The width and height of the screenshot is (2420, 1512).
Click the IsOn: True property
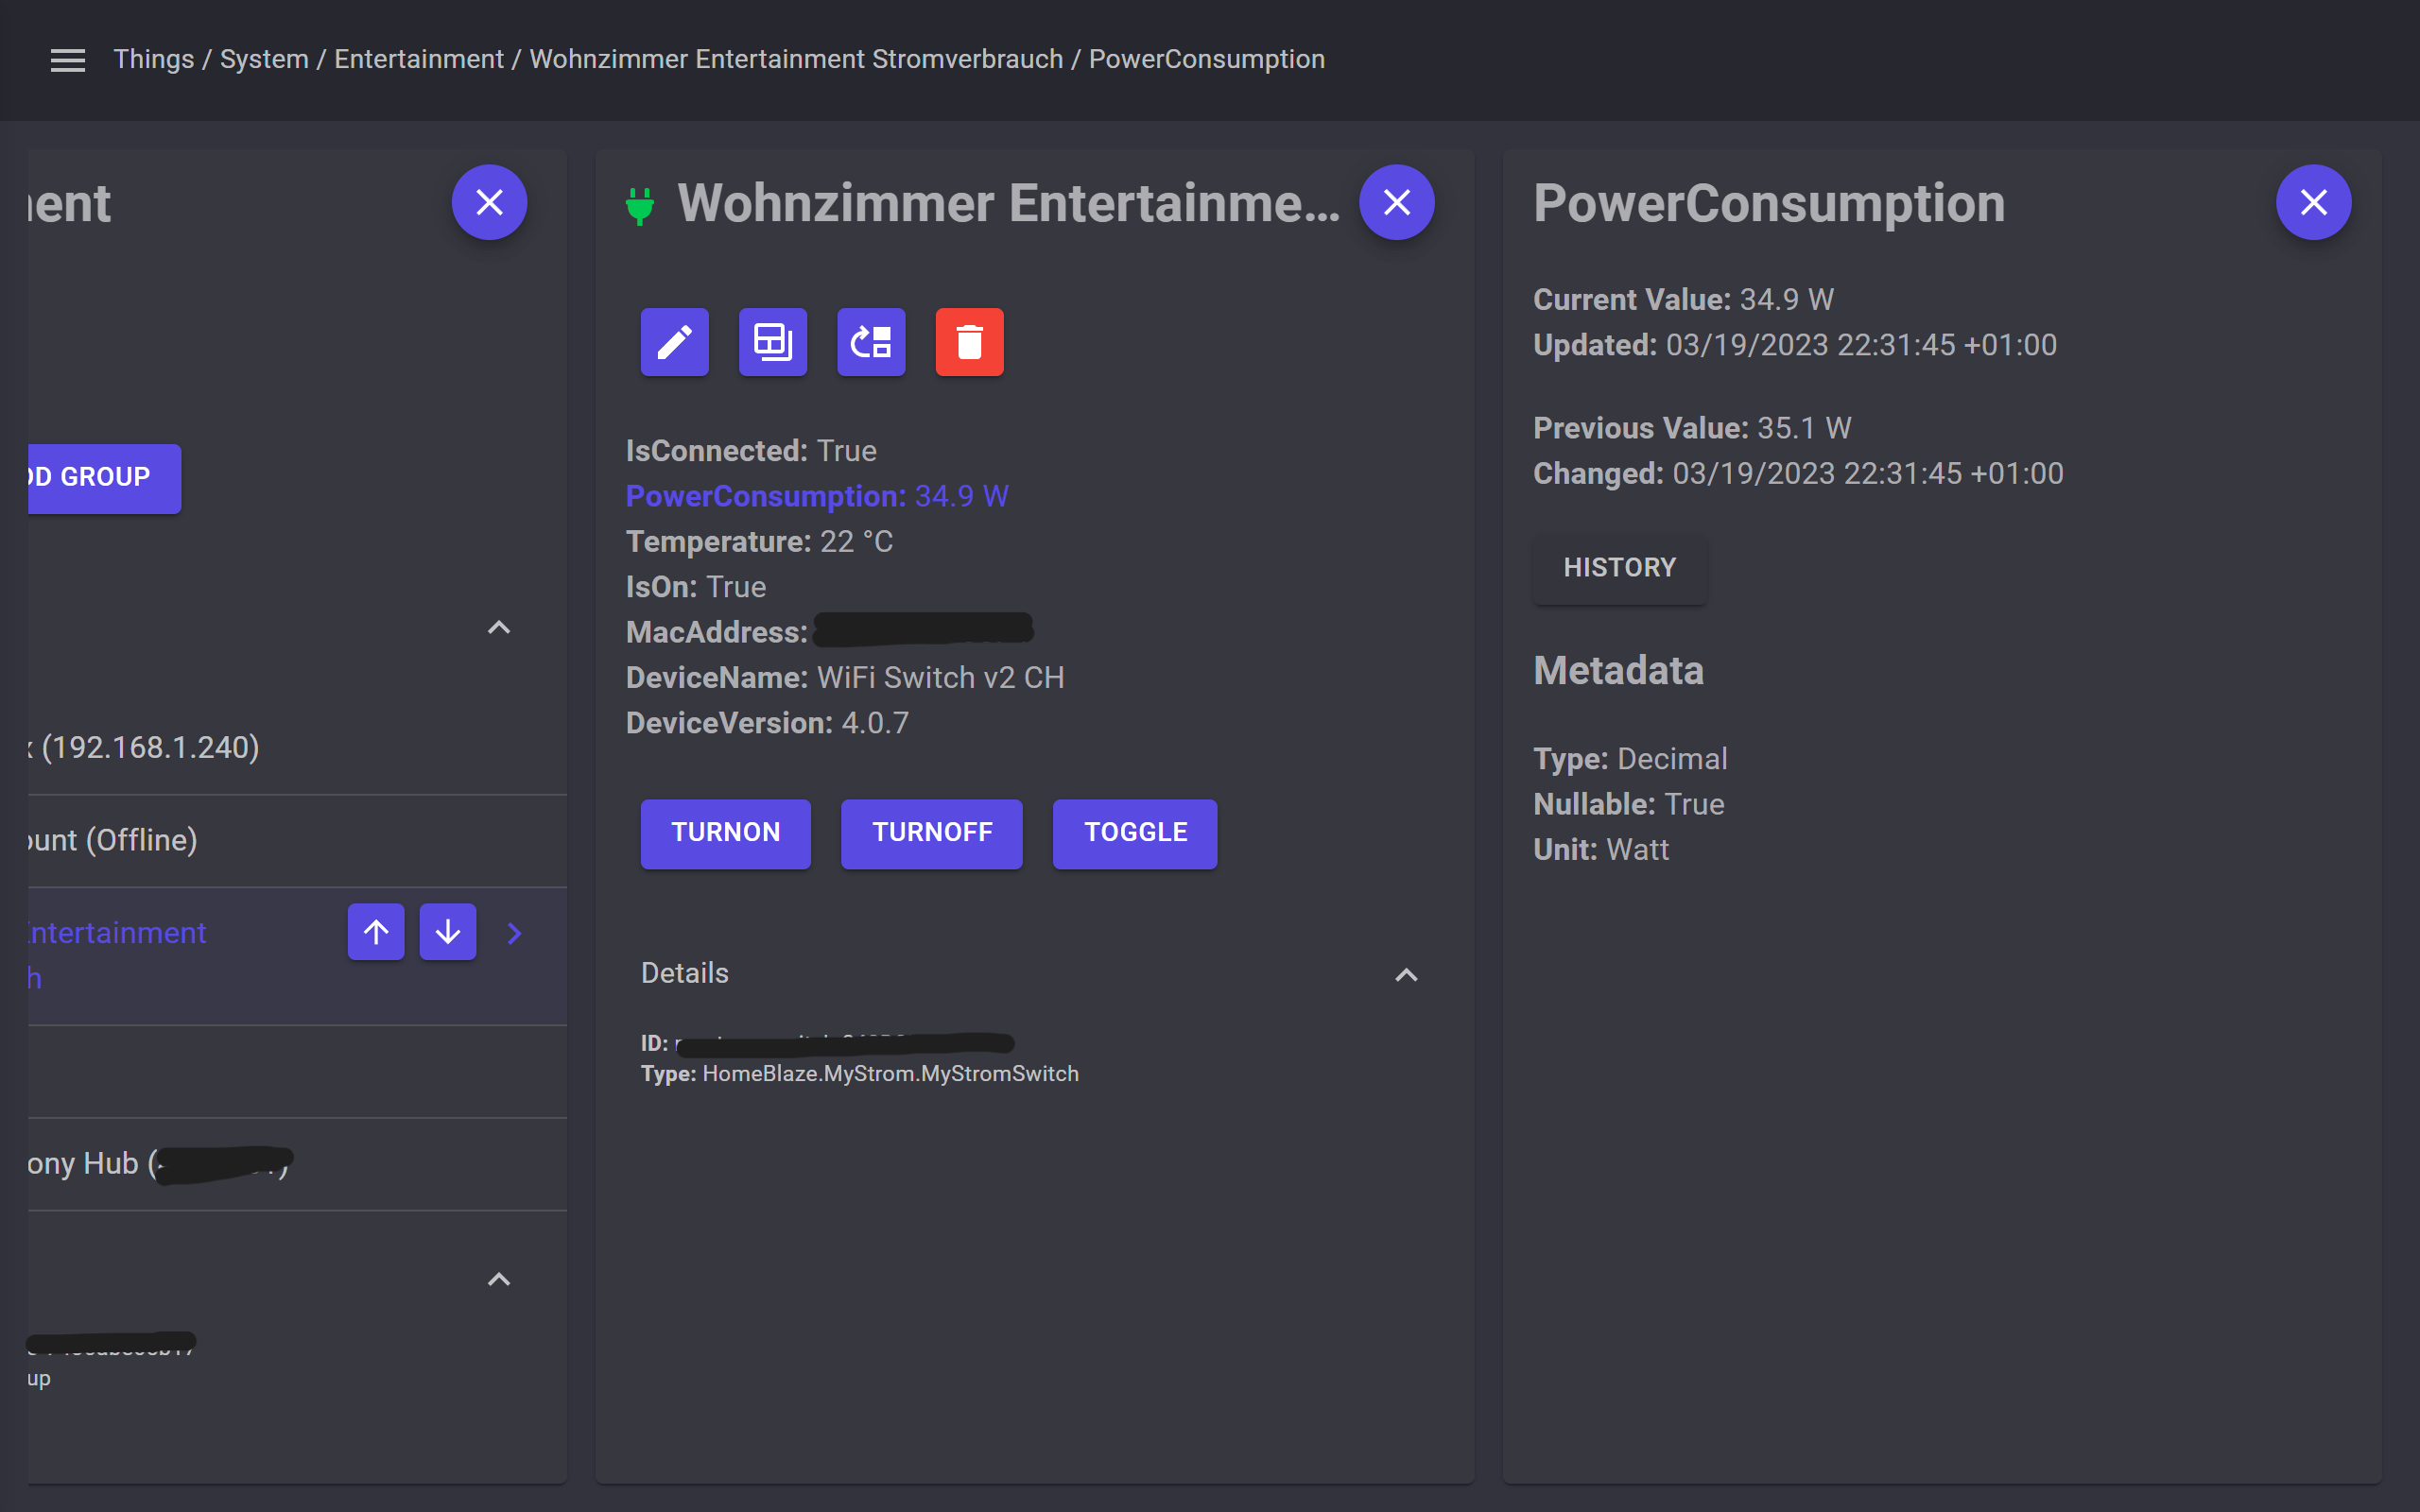[696, 587]
